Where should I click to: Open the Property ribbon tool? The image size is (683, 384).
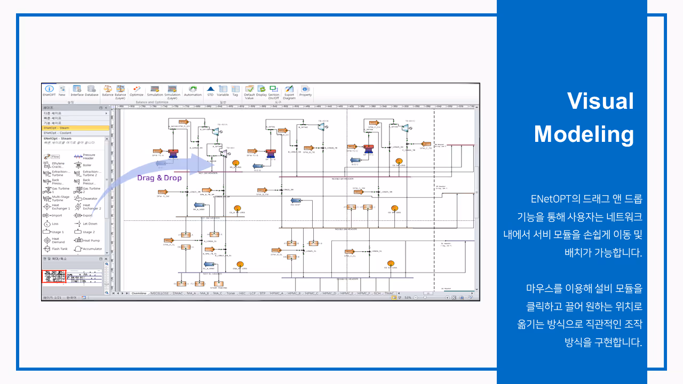305,91
